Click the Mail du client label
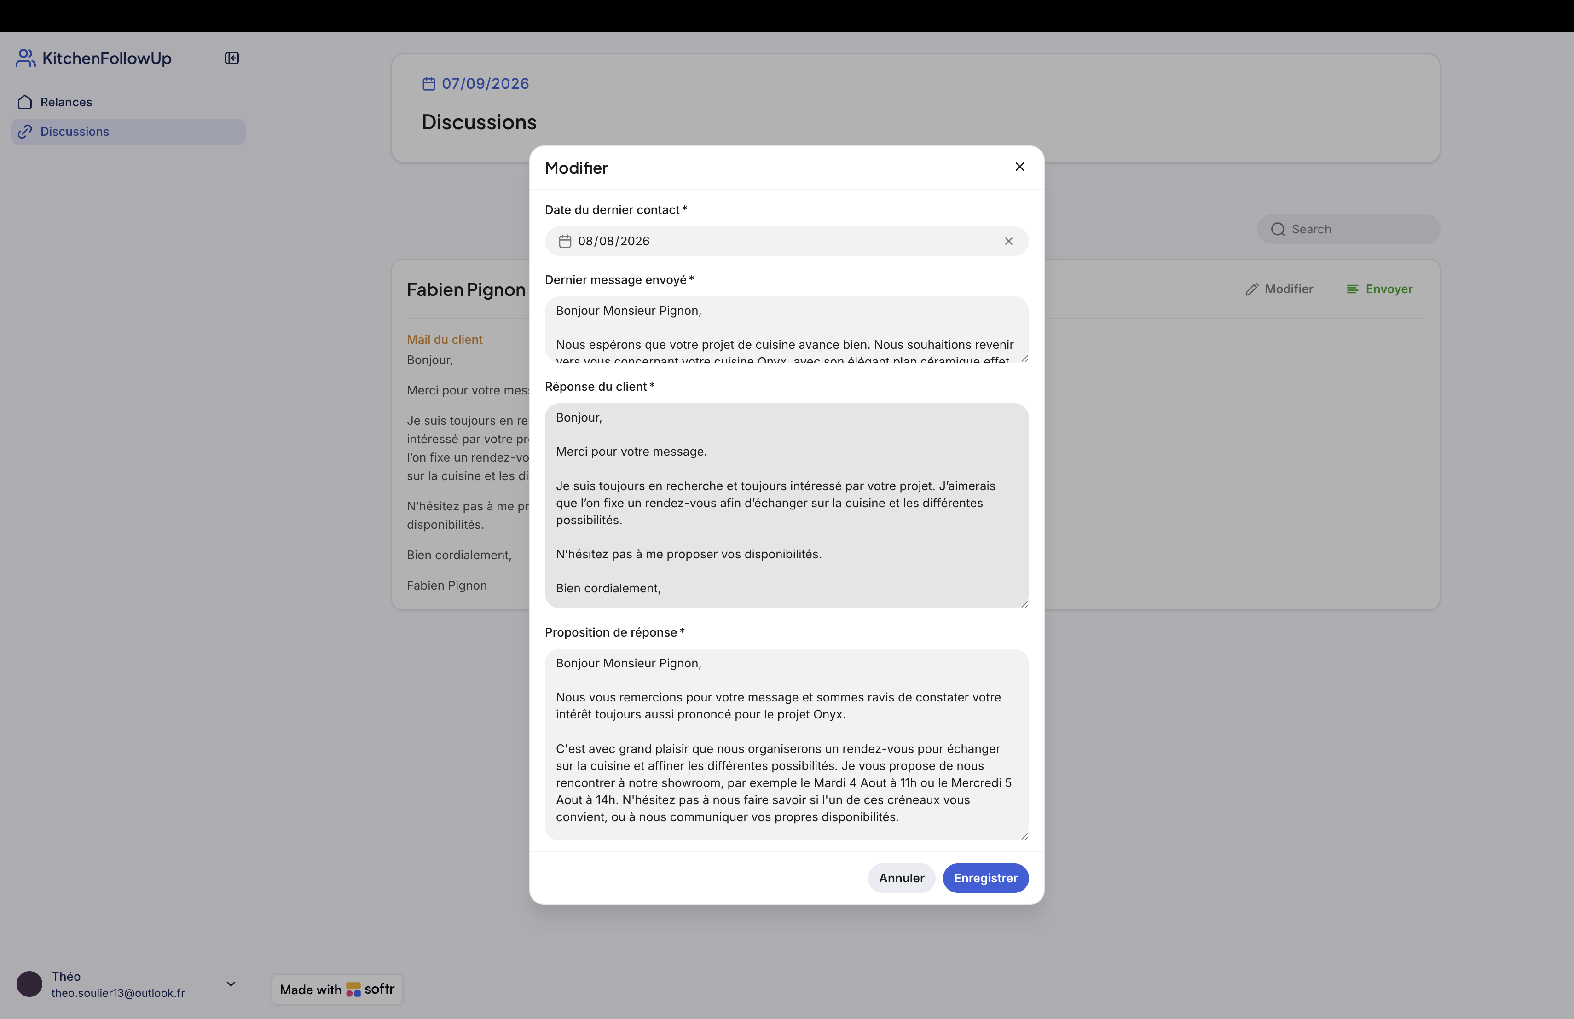The width and height of the screenshot is (1574, 1019). click(x=445, y=339)
